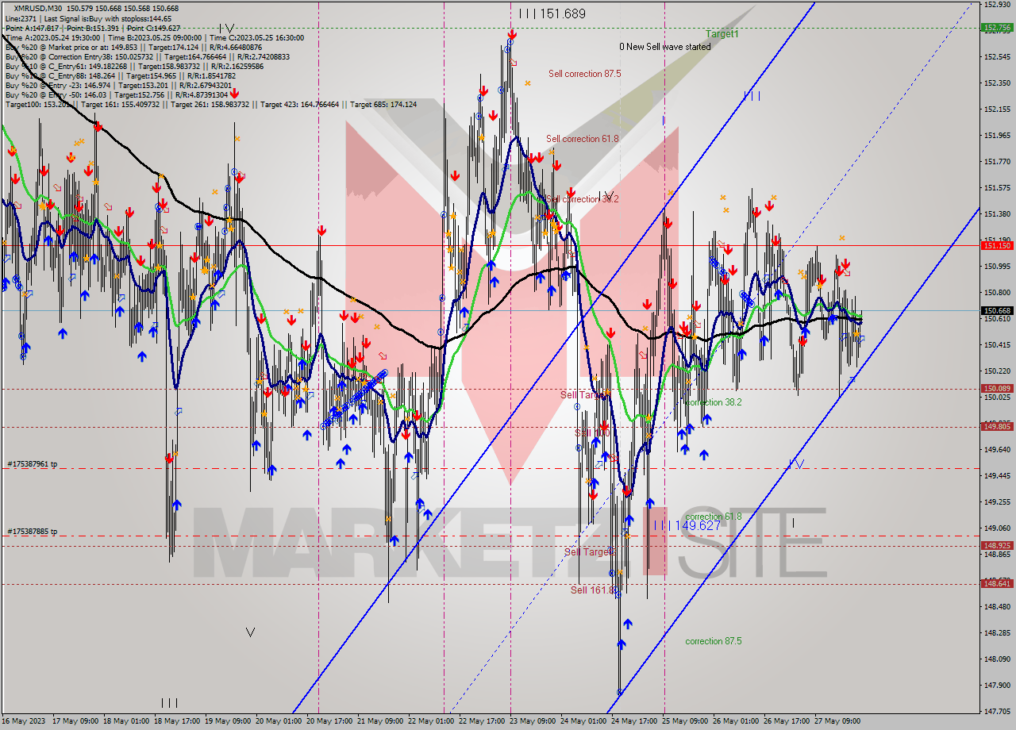
Task: Click the 151.965 price axis value
Action: (x=996, y=135)
